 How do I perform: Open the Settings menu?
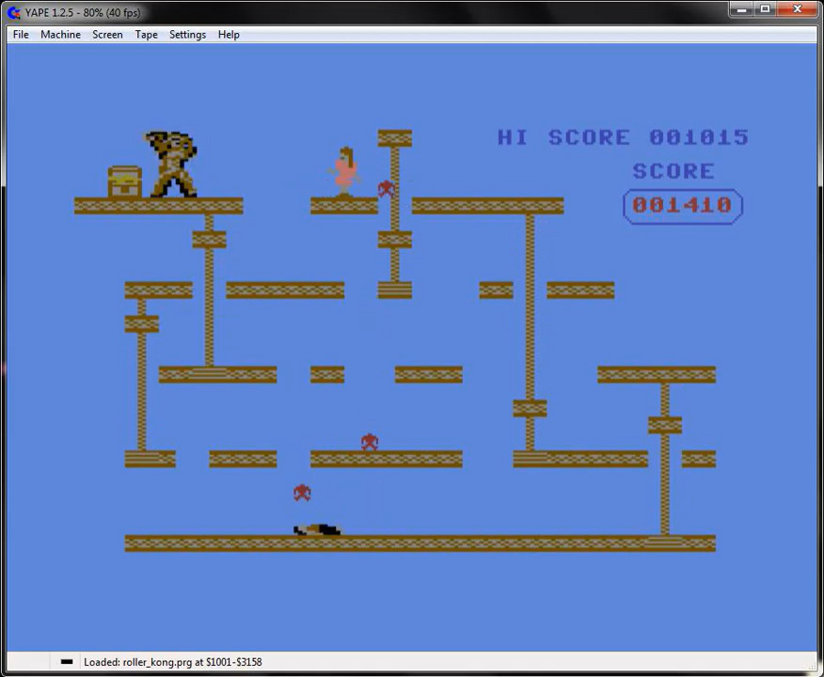pyautogui.click(x=187, y=35)
